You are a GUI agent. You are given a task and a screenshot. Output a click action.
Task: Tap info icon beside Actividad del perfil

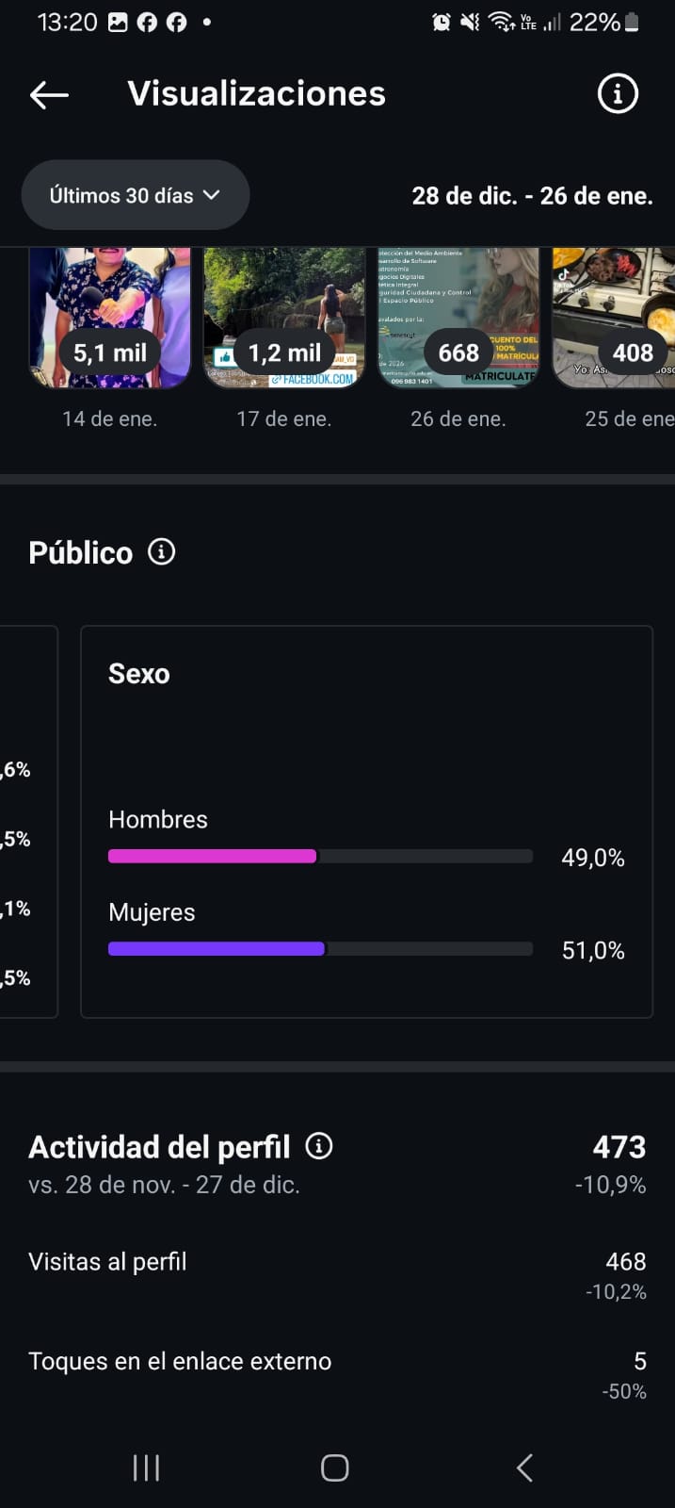[319, 1146]
